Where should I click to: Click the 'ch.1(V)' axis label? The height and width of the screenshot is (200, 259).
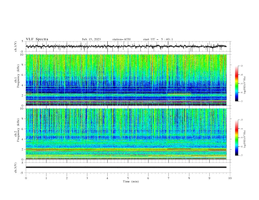pos(15,46)
